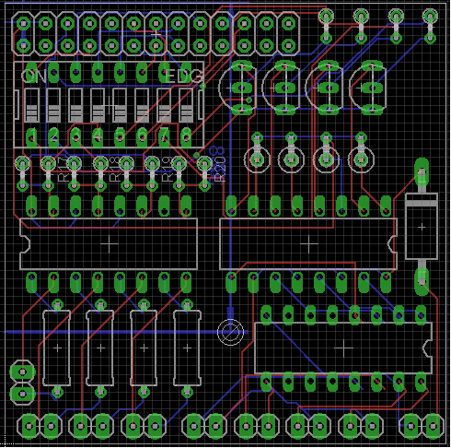
Task: Click the DIP switch slider above pad 8
Action: [186, 105]
